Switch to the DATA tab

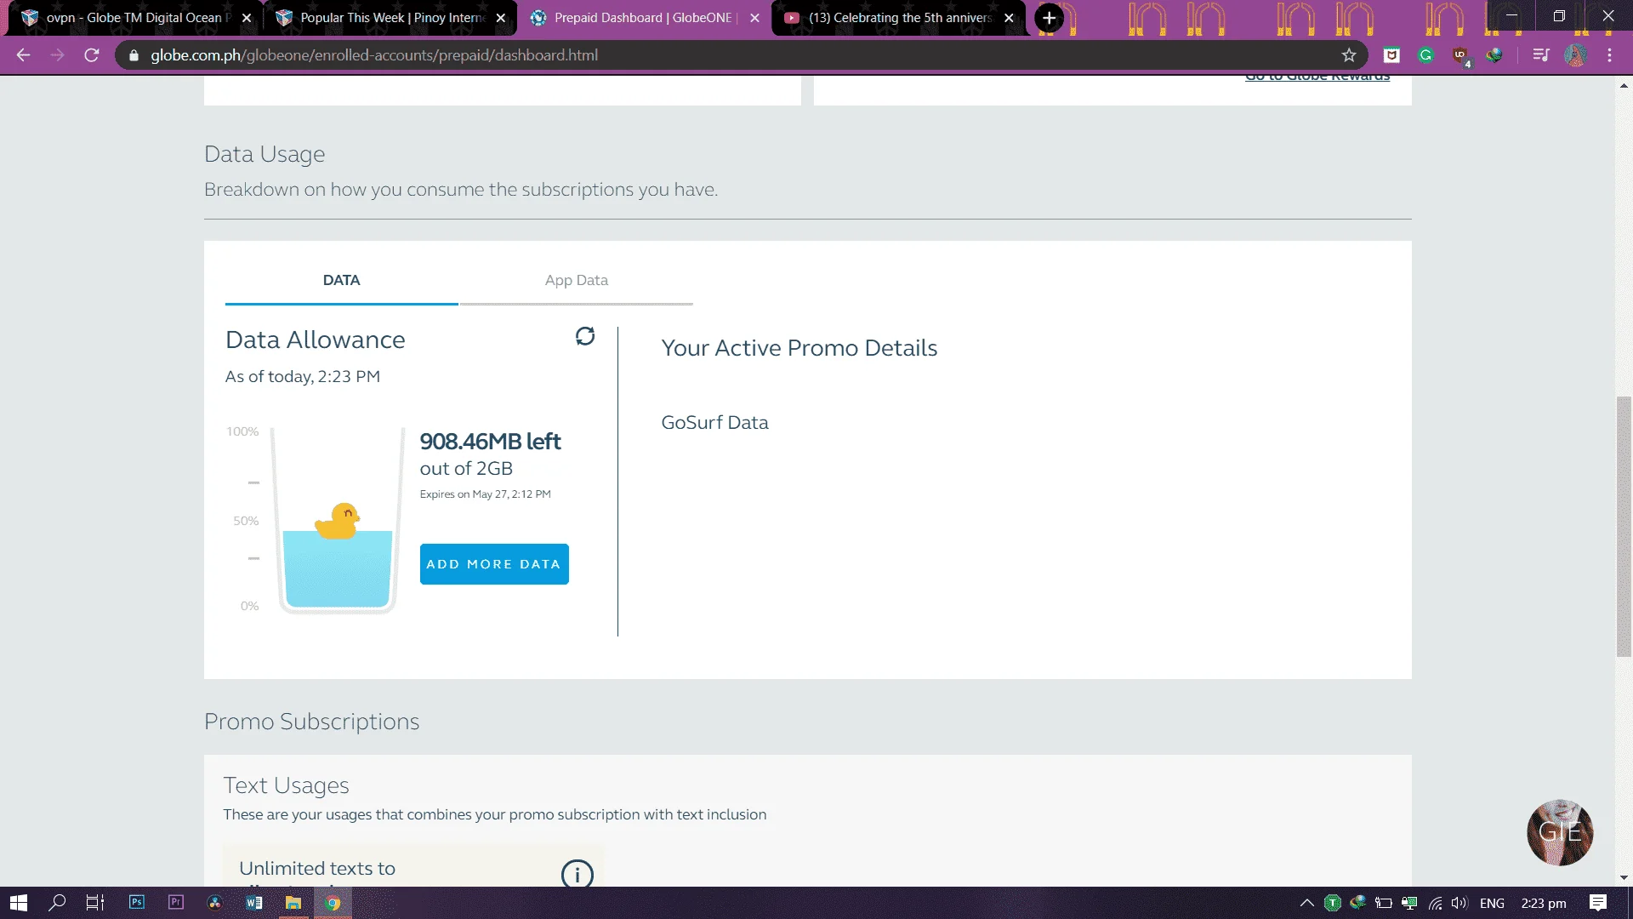coord(341,281)
